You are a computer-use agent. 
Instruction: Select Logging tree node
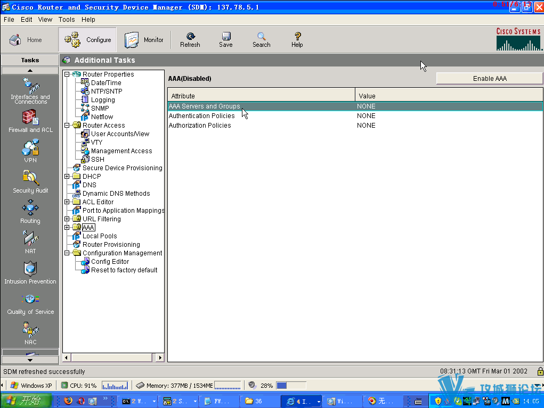103,100
